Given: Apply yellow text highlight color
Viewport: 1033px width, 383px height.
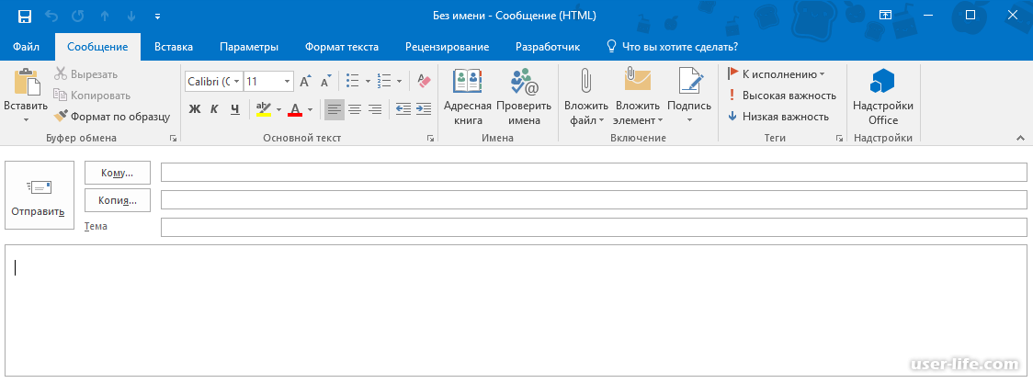Looking at the screenshot, I should click(264, 109).
